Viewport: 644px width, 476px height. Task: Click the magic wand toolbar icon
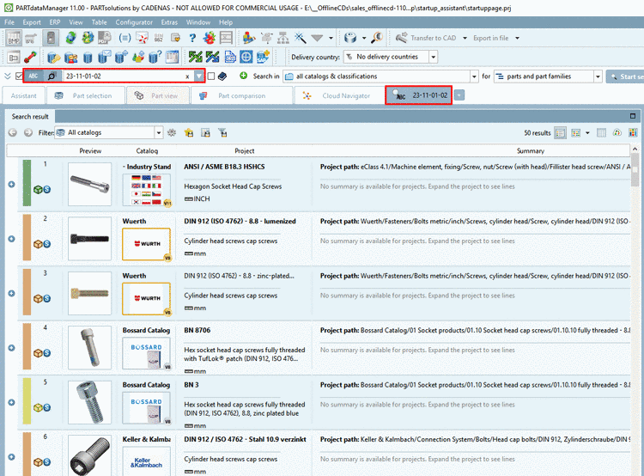(300, 38)
